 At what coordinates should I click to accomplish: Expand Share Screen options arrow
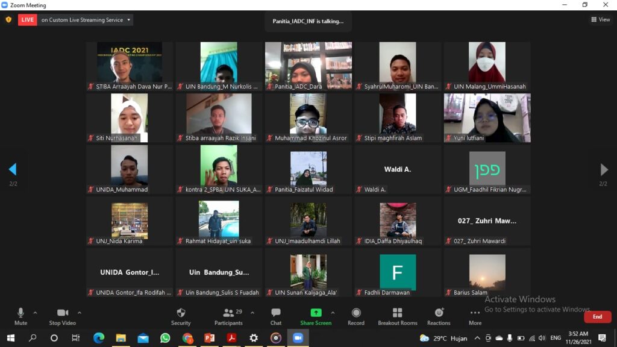click(333, 313)
